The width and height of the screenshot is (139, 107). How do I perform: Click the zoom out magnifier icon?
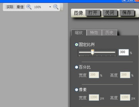pos(56,7)
